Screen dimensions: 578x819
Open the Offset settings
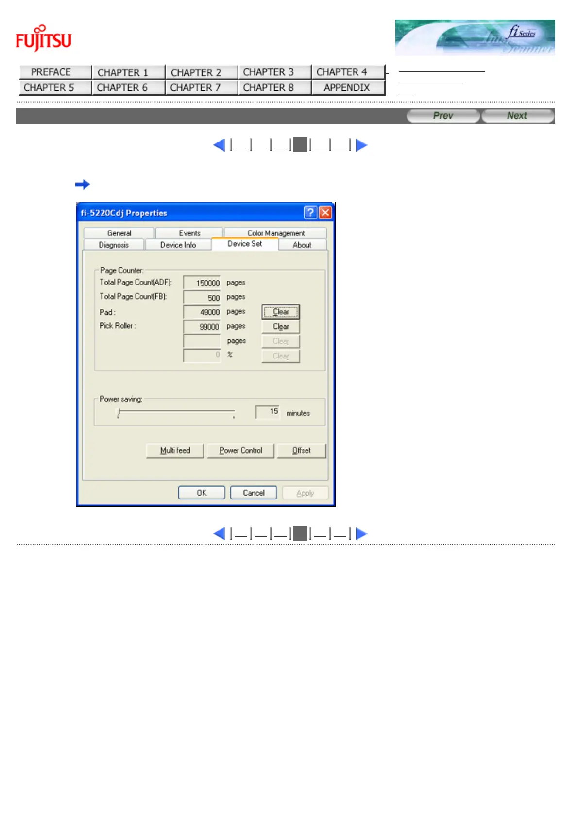[302, 450]
